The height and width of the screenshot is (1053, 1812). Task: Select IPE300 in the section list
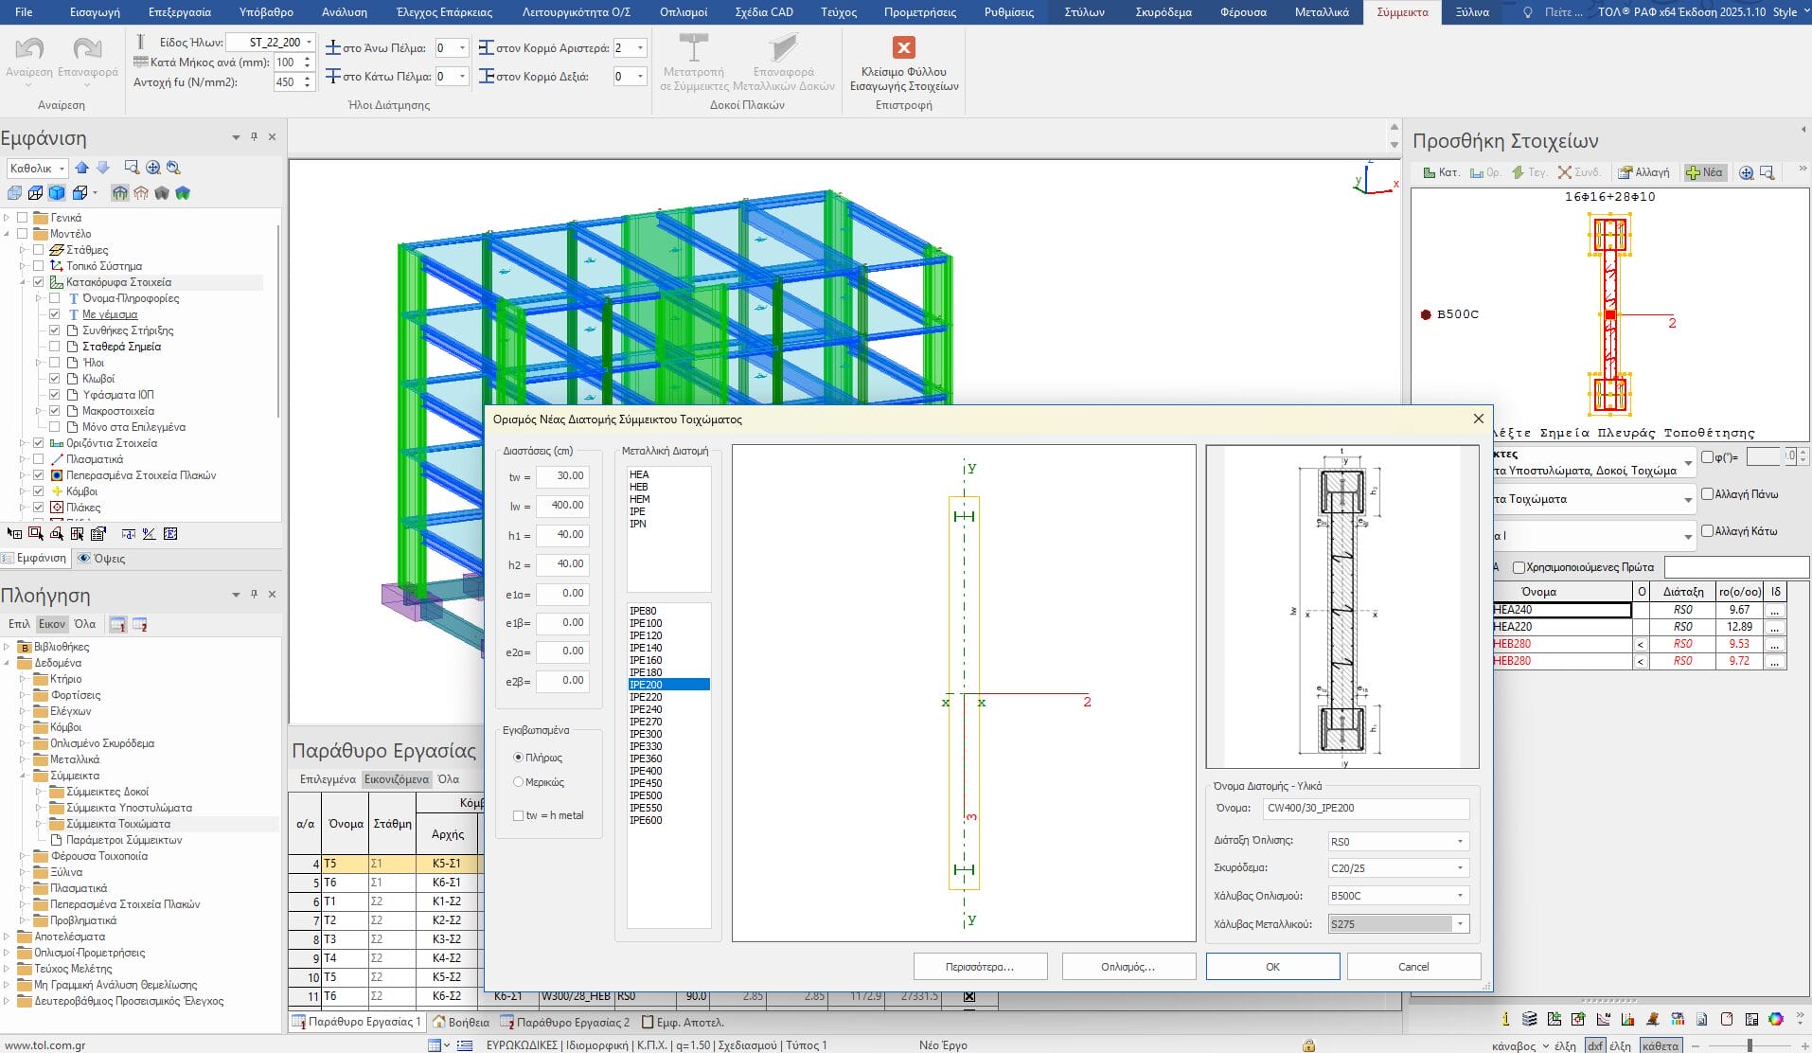[647, 734]
